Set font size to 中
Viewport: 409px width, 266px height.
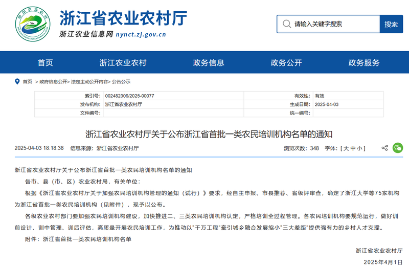click(353, 148)
